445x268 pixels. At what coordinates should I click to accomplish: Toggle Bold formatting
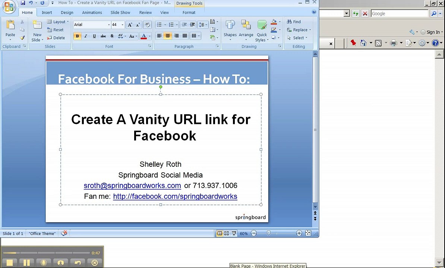(x=77, y=36)
